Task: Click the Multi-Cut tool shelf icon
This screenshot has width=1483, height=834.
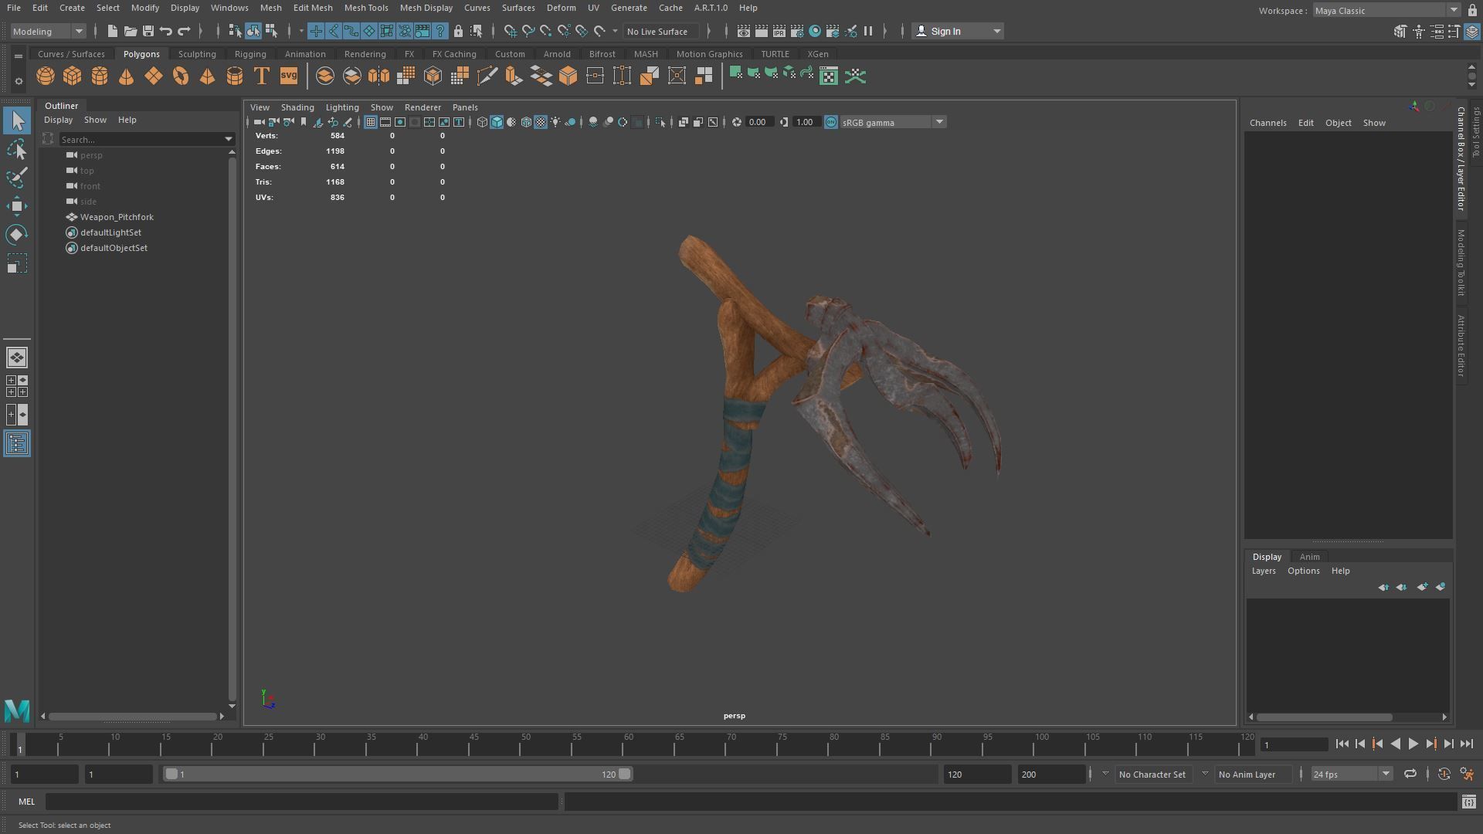Action: (487, 76)
